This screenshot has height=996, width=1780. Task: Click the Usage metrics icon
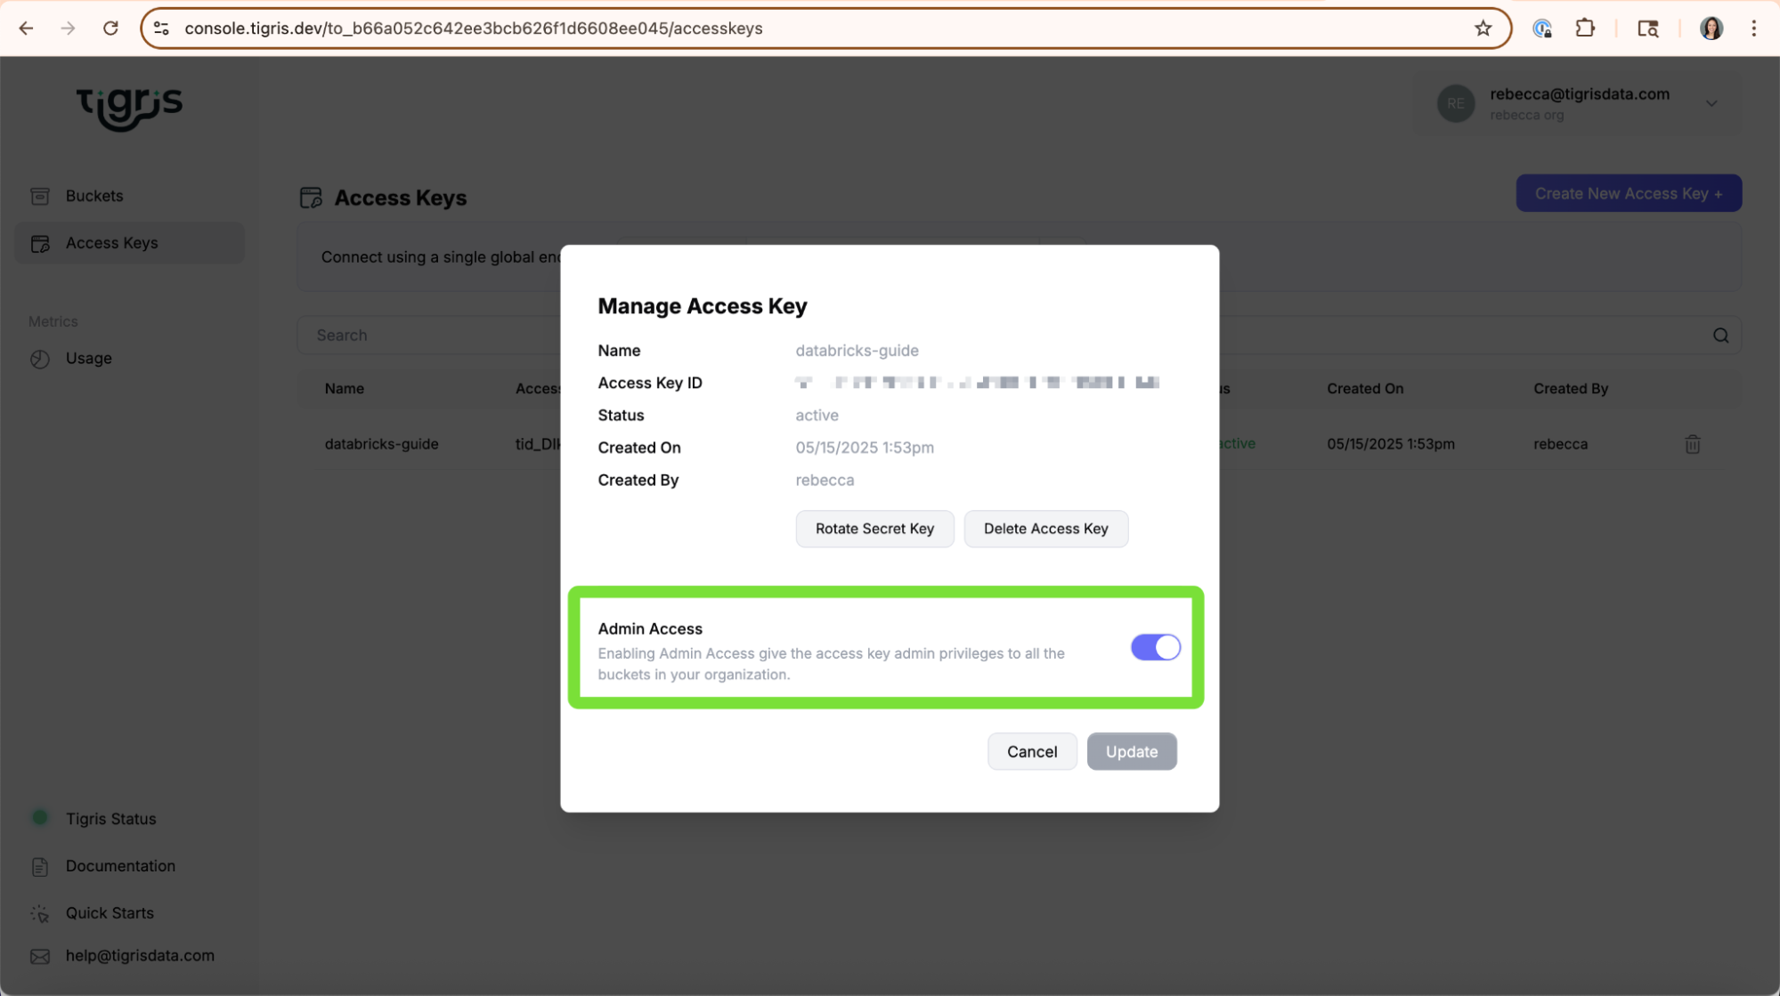(x=40, y=359)
